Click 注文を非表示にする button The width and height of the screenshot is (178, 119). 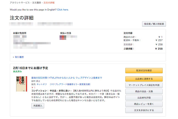(x=144, y=110)
